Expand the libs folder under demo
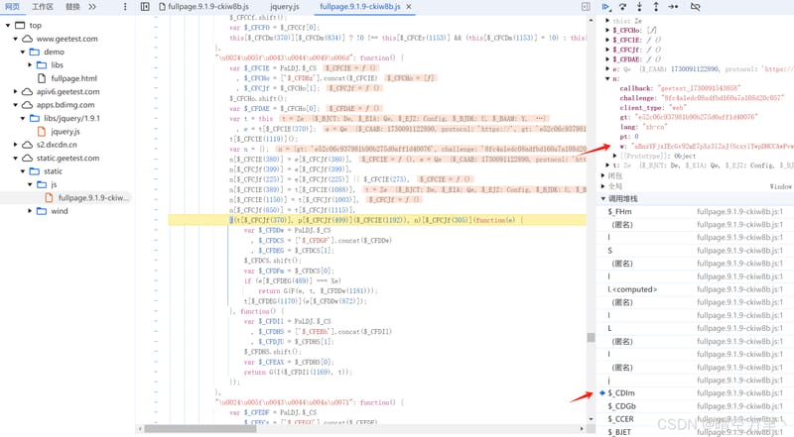The image size is (794, 437). point(30,64)
